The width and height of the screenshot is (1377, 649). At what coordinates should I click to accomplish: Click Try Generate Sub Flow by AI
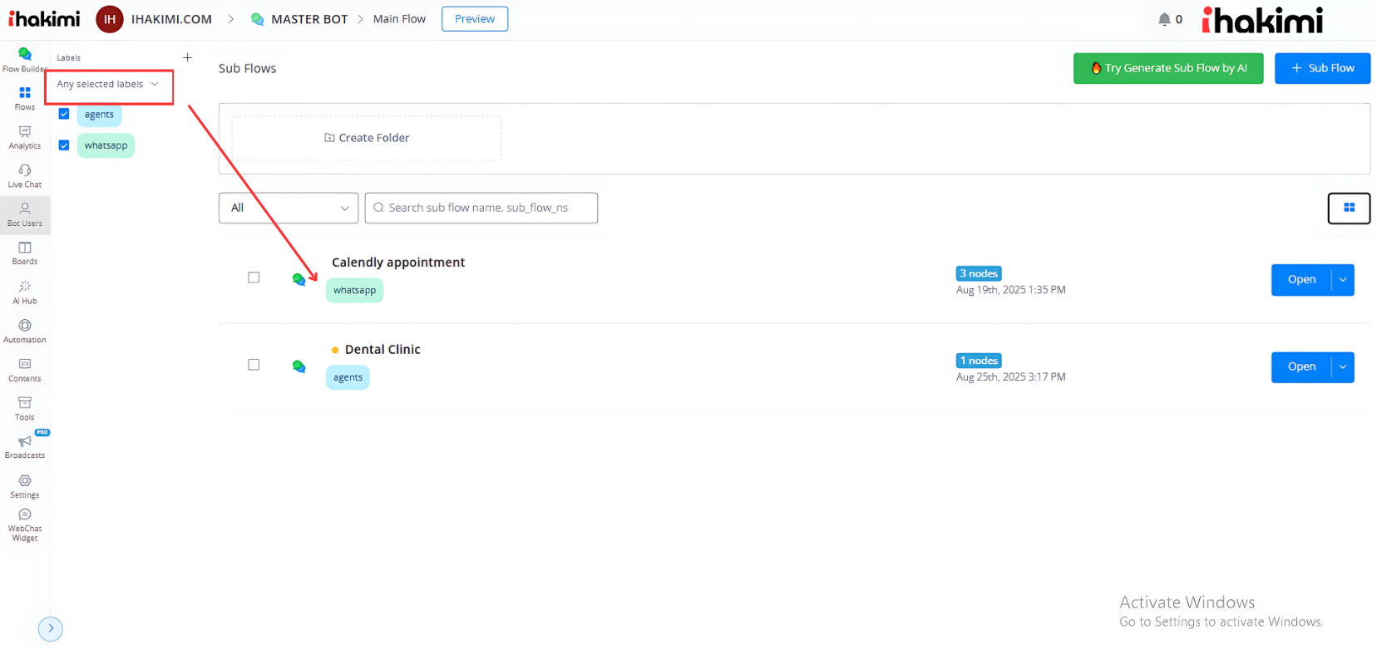[x=1167, y=68]
